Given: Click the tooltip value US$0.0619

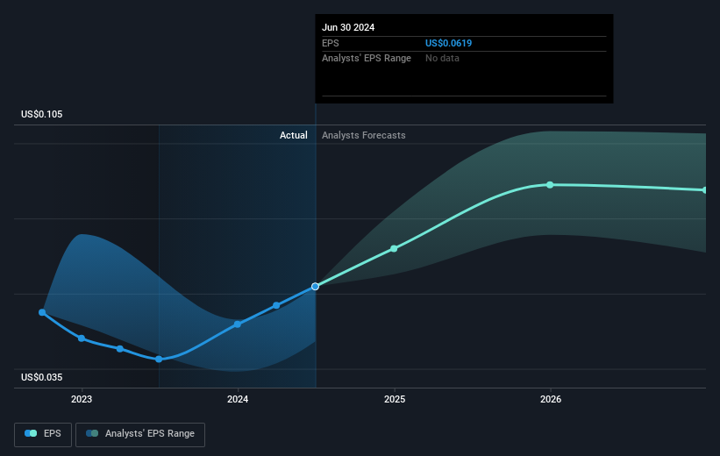Looking at the screenshot, I should (x=449, y=43).
